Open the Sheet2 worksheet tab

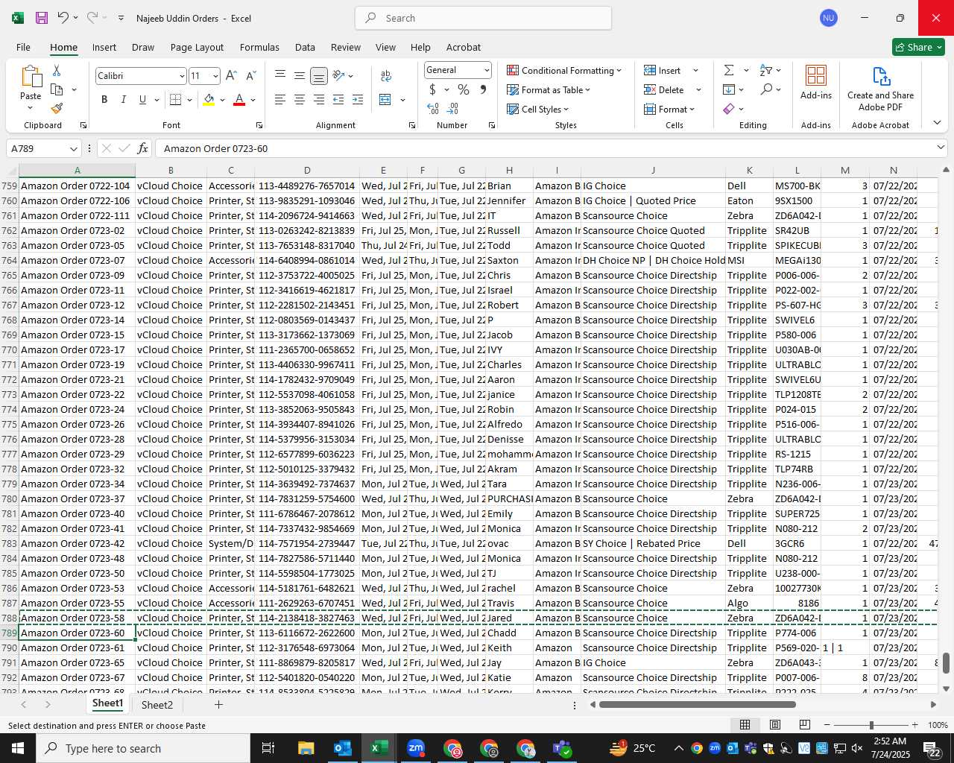pyautogui.click(x=157, y=705)
